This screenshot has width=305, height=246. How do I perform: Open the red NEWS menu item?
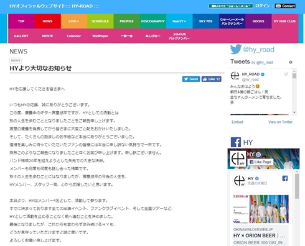pyautogui.click(x=47, y=21)
